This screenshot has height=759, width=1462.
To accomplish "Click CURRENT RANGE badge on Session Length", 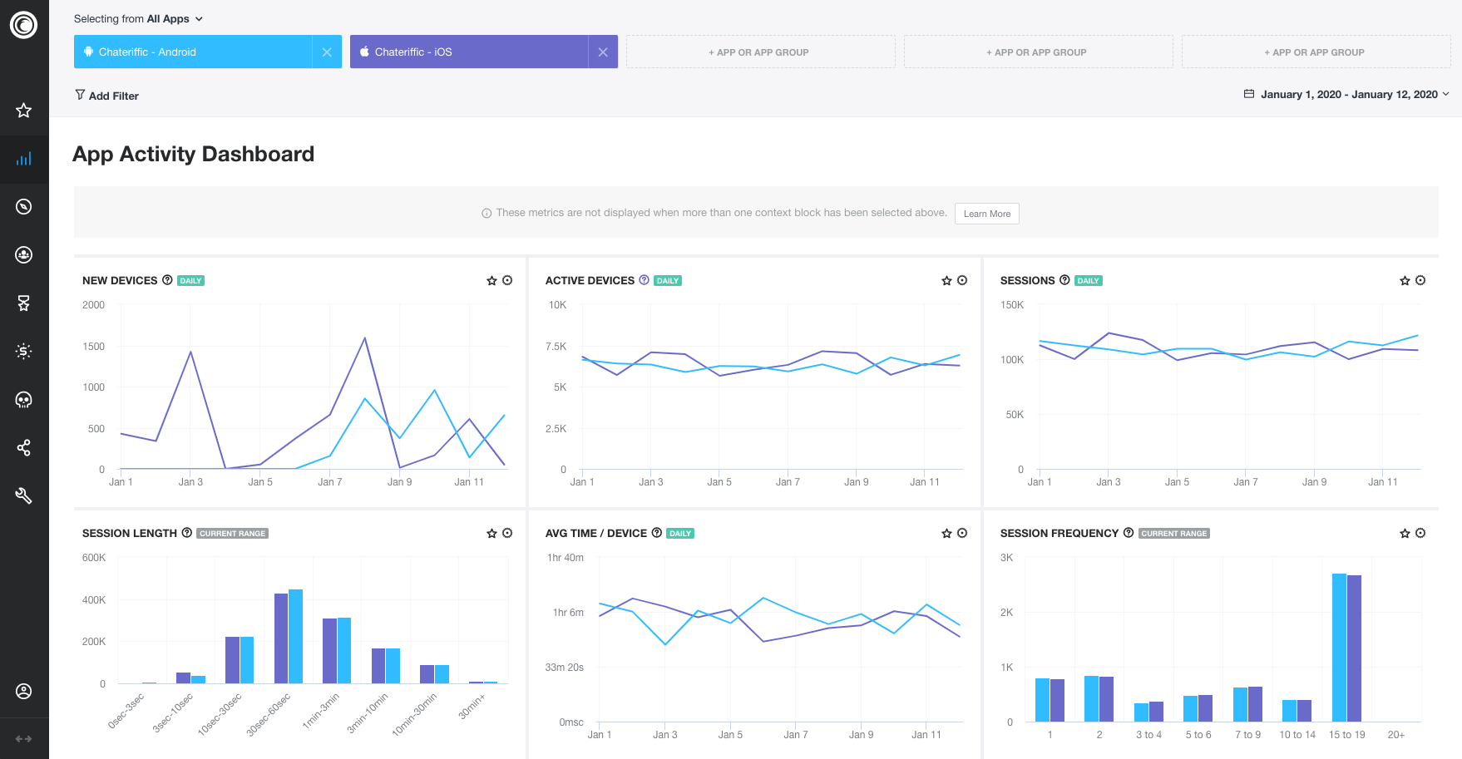I will [233, 534].
